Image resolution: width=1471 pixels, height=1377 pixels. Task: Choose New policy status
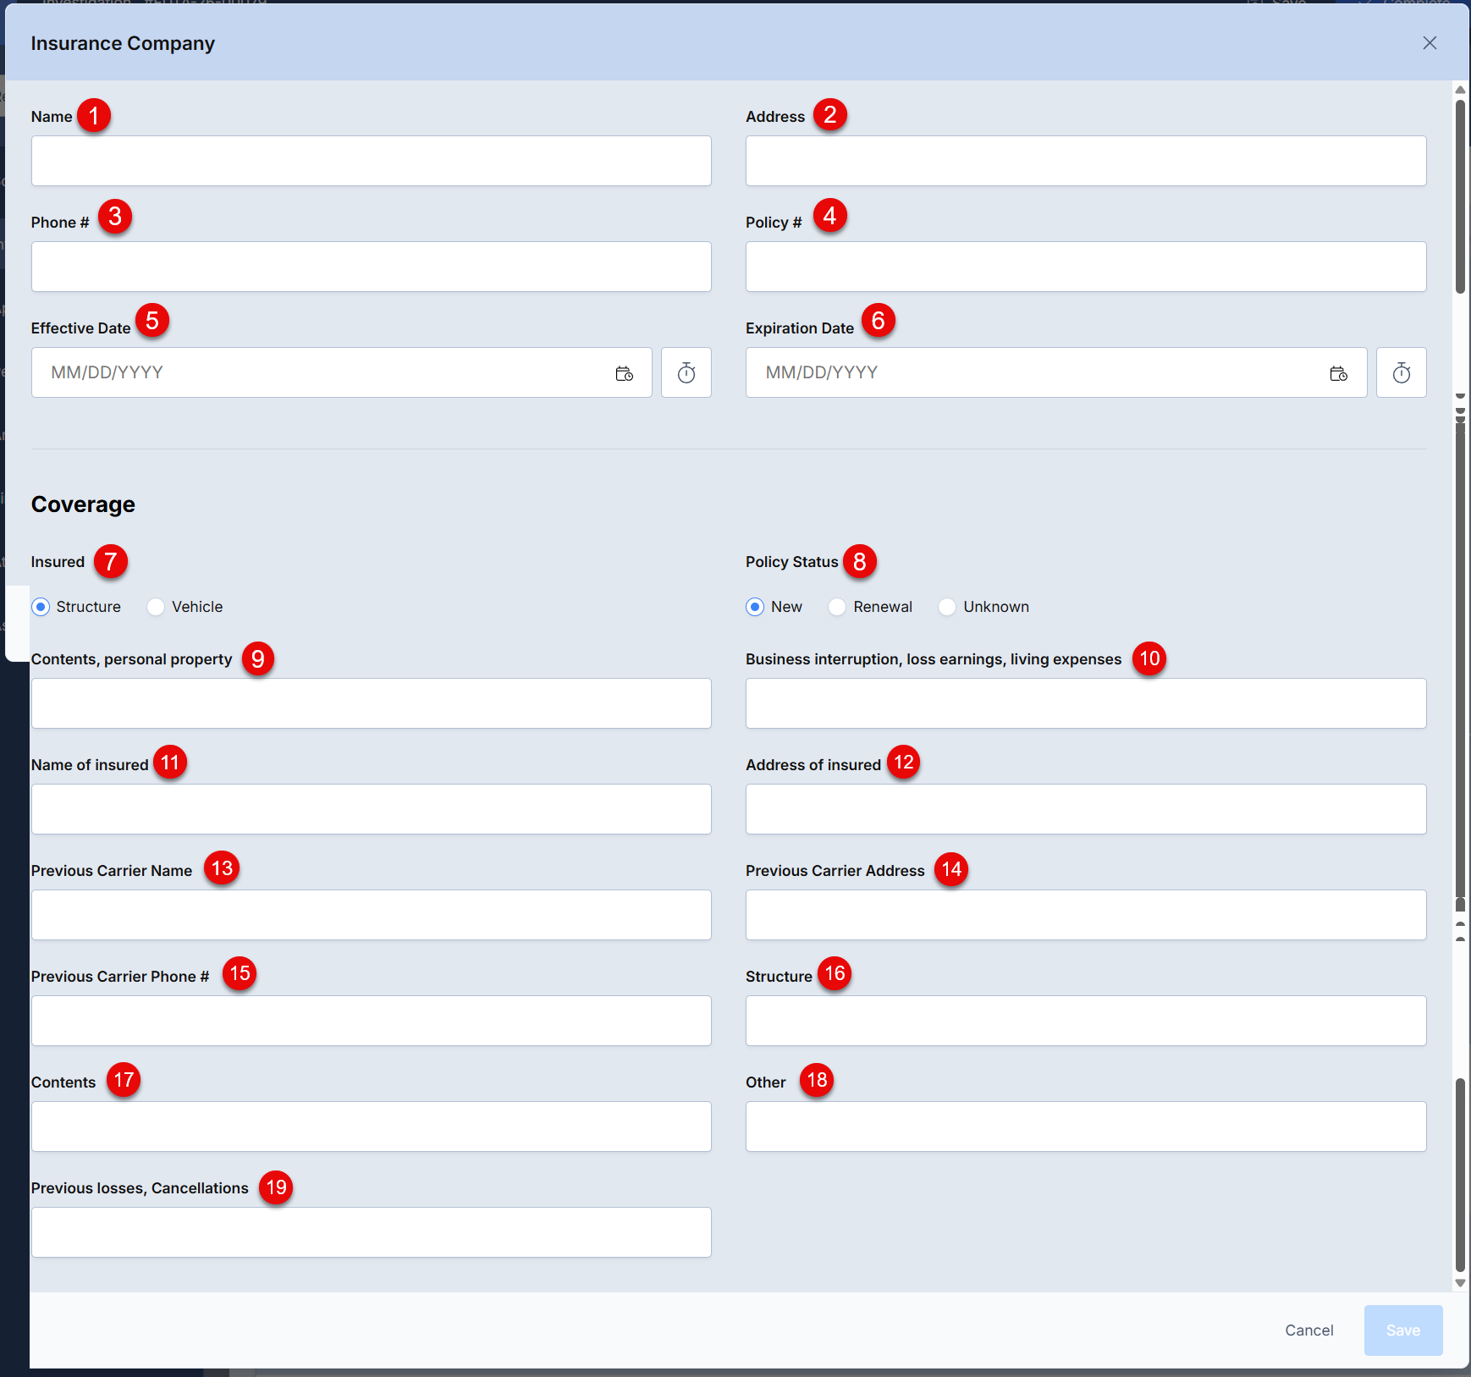755,607
